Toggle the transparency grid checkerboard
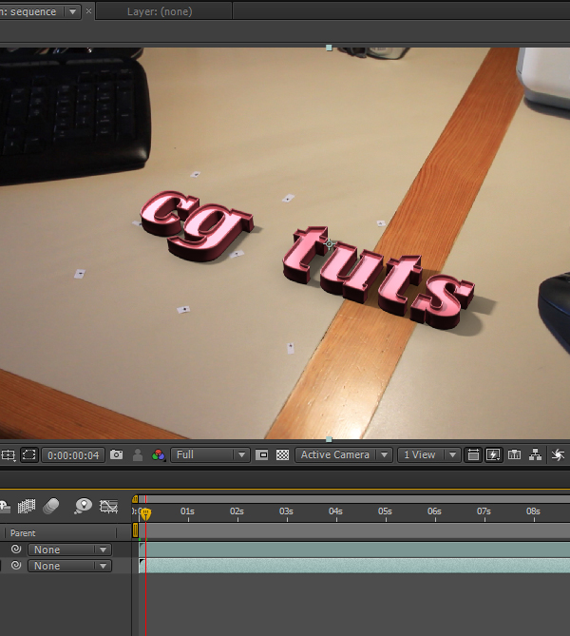Image resolution: width=570 pixels, height=636 pixels. coord(282,455)
